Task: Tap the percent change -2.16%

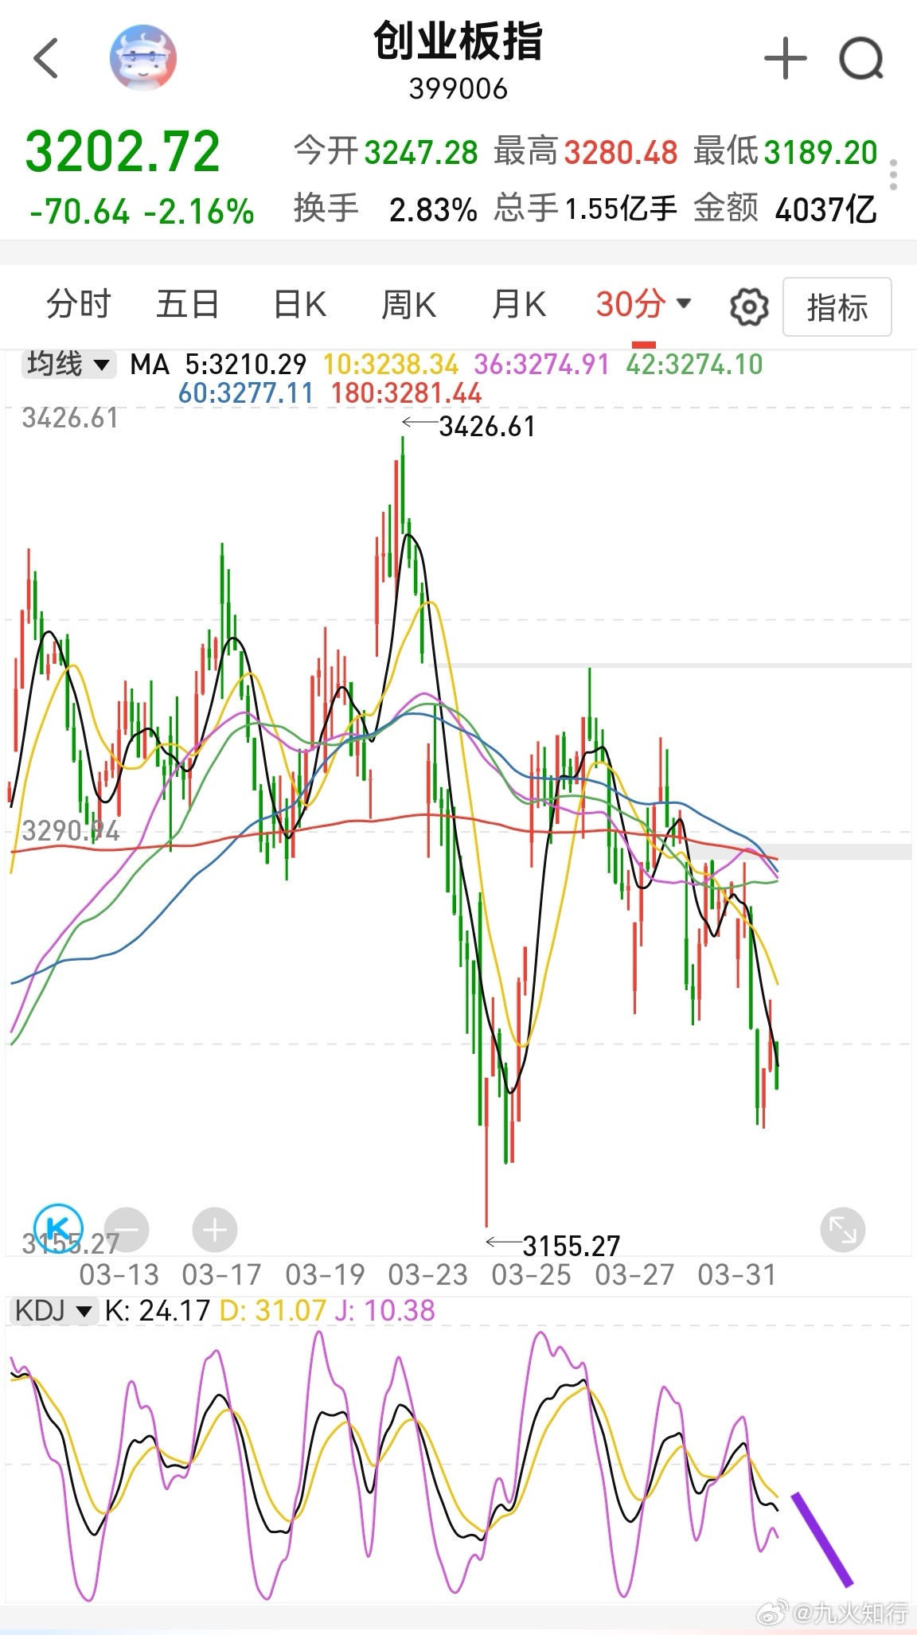Action: click(x=199, y=212)
